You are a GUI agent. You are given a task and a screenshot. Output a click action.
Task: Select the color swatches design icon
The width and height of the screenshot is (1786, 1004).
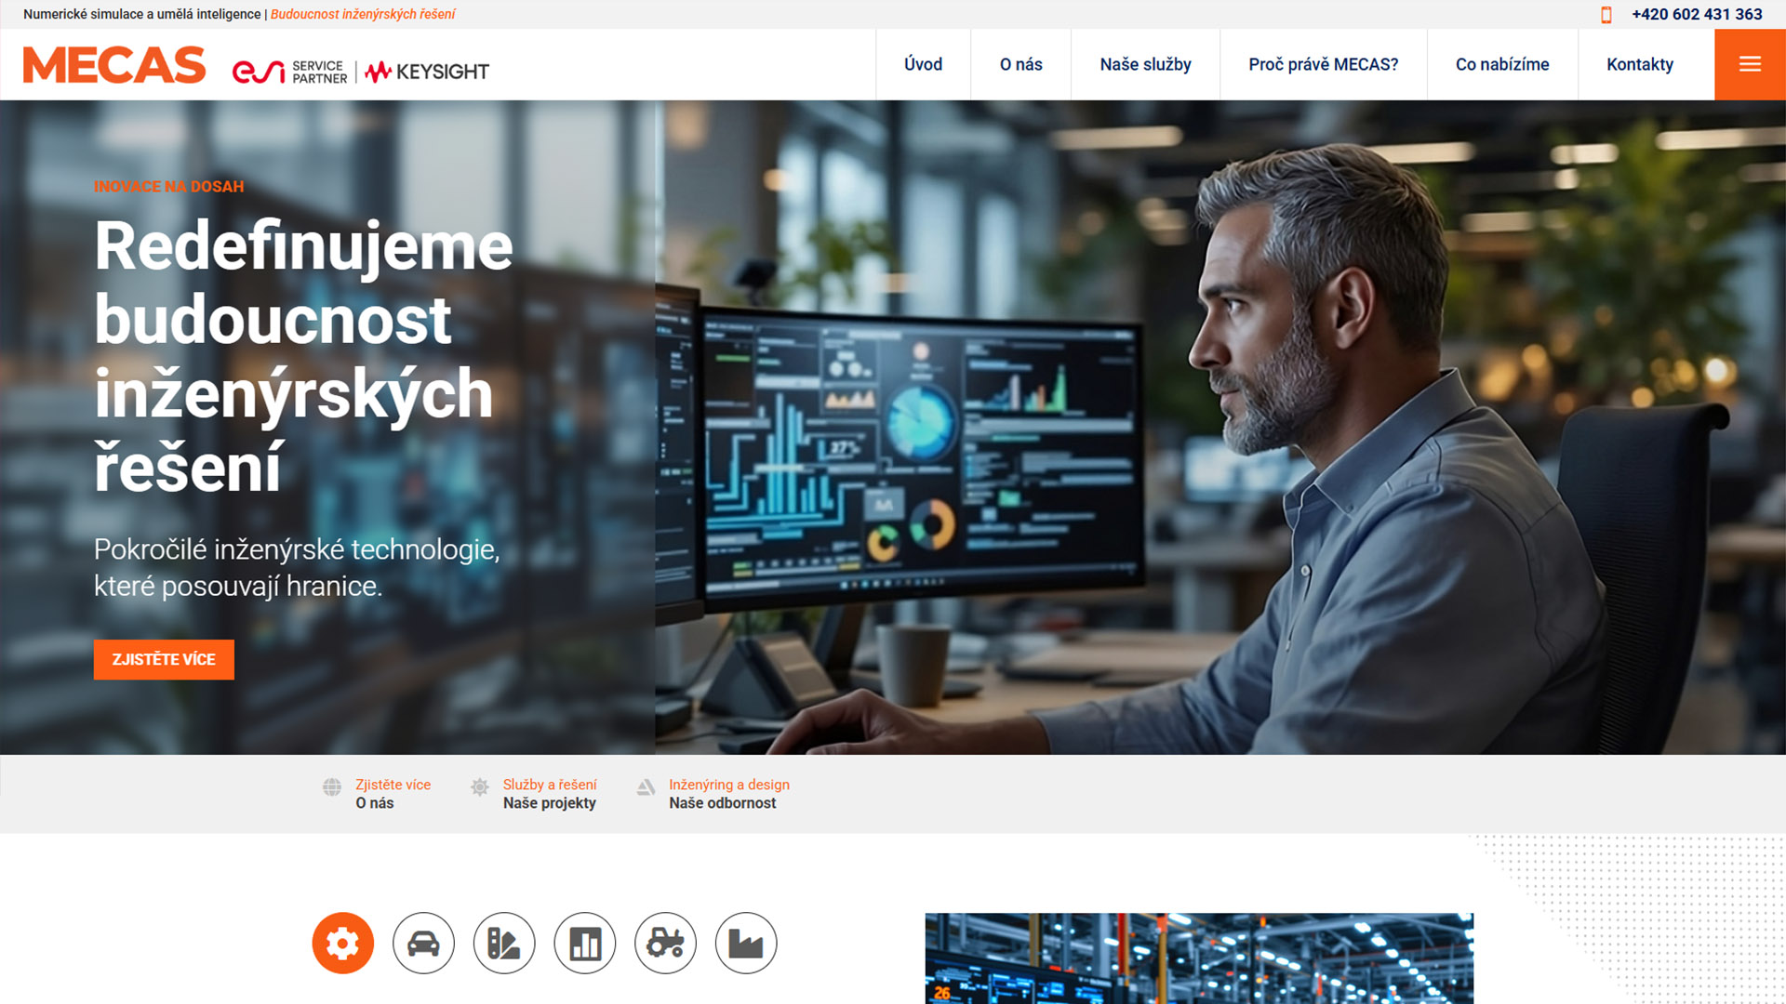[504, 943]
